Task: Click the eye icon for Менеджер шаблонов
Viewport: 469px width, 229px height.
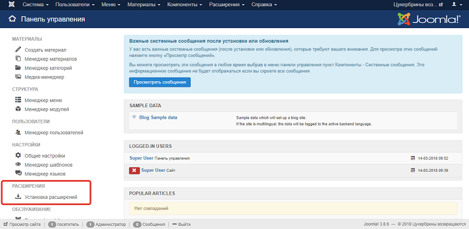Action: point(18,164)
